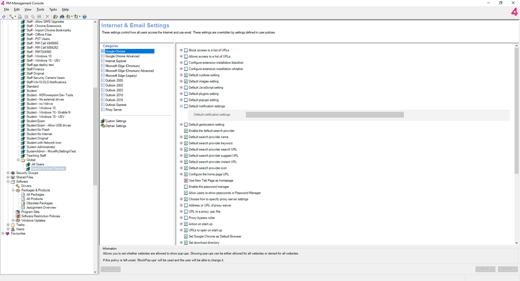Expand Favourites tree node
The height and width of the screenshot is (281, 520).
pos(3,234)
